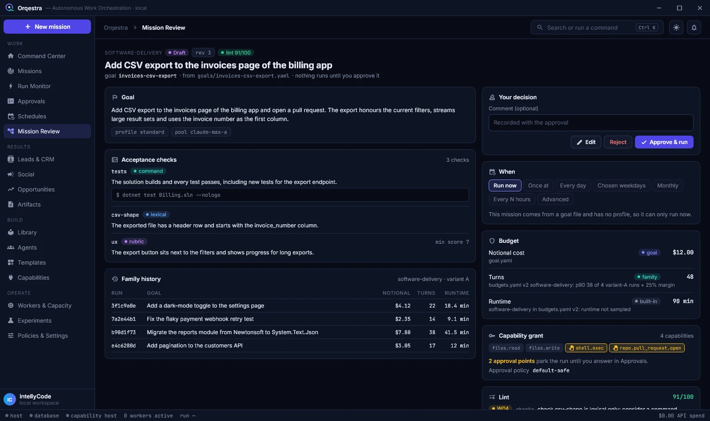Click the Leads & CRM icon
Screen dimensions: 710x421
11,159
